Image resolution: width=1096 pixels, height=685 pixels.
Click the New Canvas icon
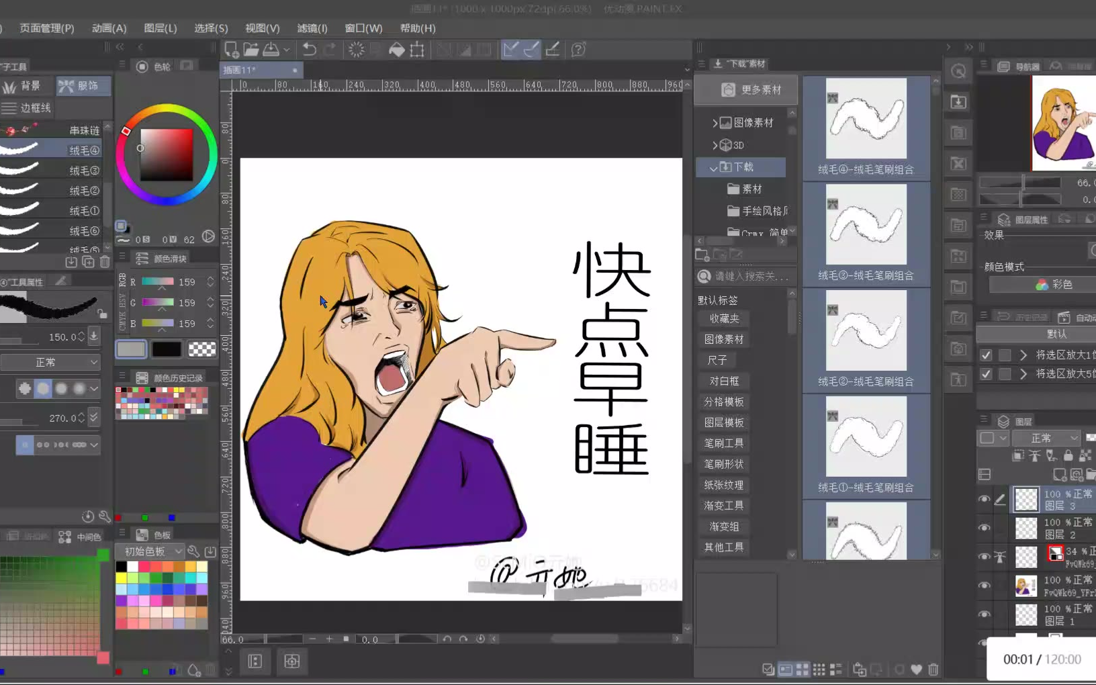231,50
